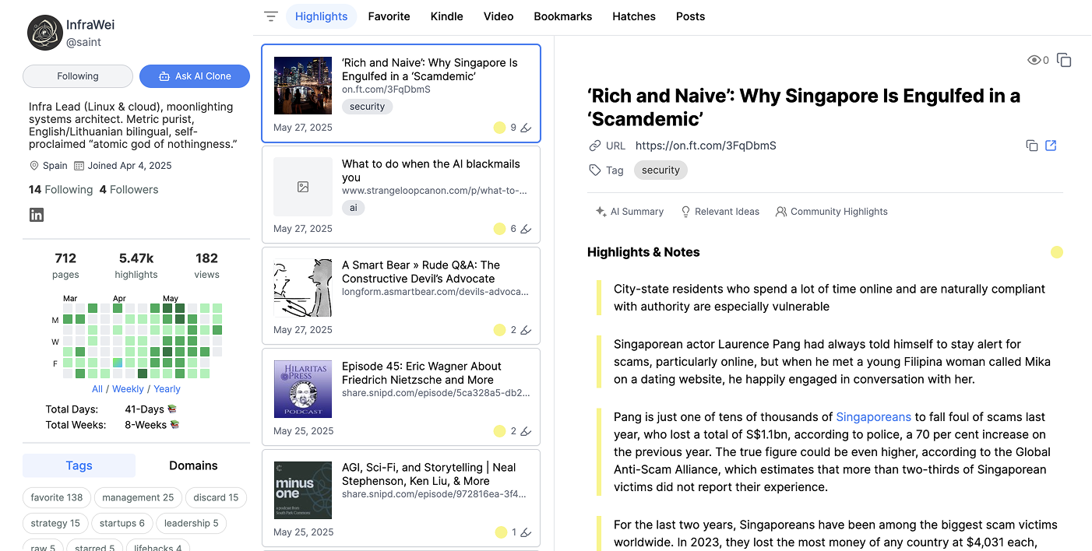Viewport: 1092px width, 551px height.
Task: Click the security tag in article details
Action: point(660,170)
